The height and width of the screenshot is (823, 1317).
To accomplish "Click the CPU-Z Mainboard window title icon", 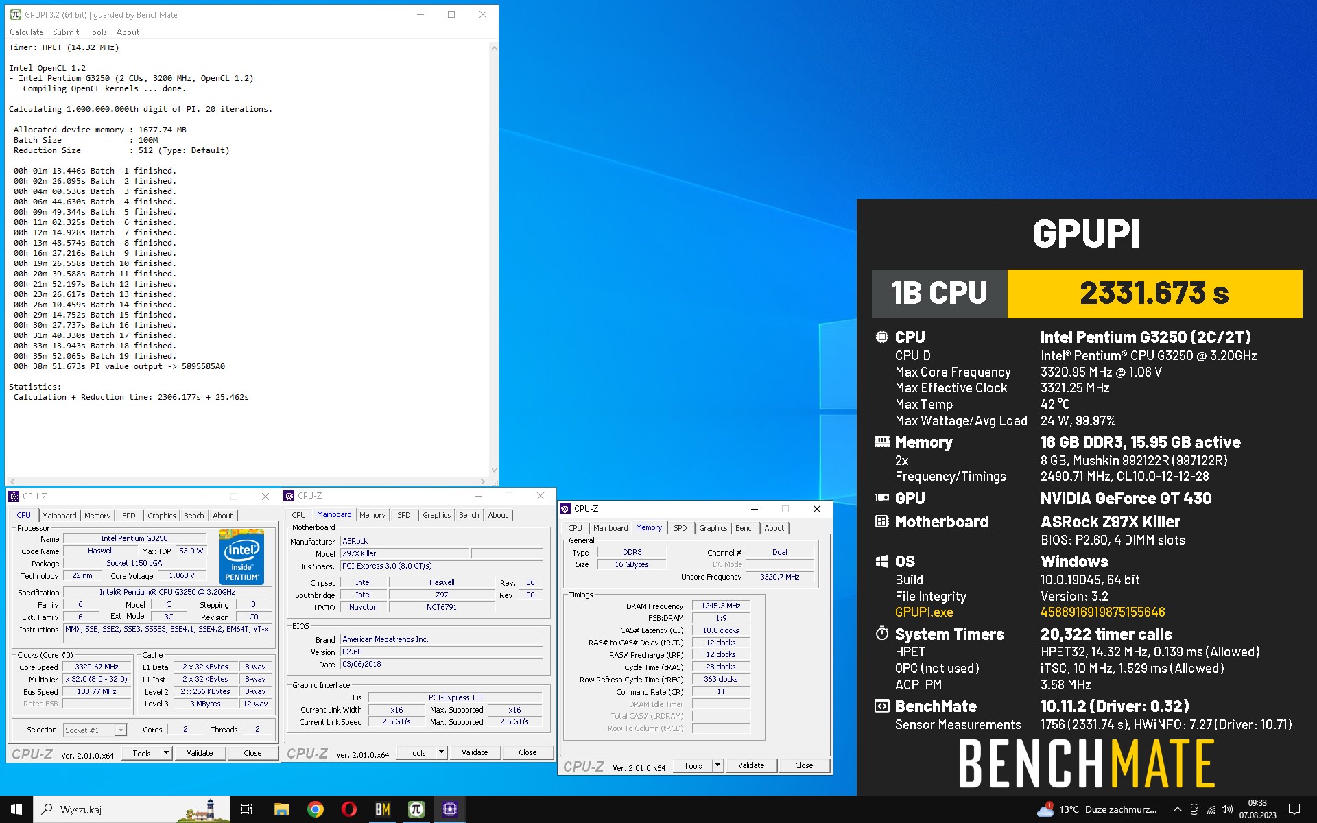I will [289, 496].
